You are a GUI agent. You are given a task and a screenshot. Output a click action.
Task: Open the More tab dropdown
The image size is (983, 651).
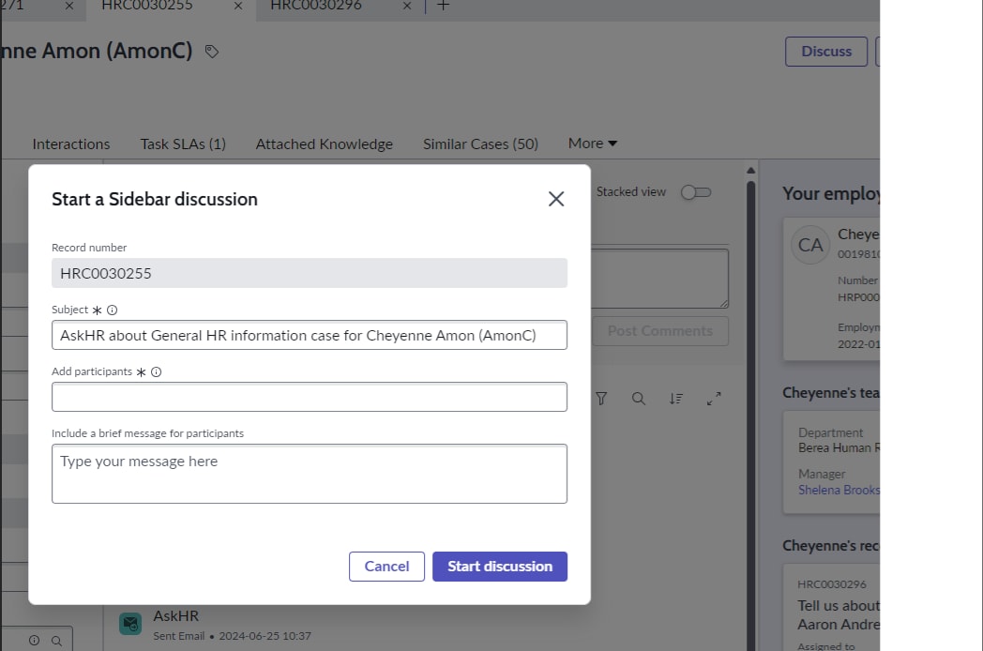coord(592,143)
